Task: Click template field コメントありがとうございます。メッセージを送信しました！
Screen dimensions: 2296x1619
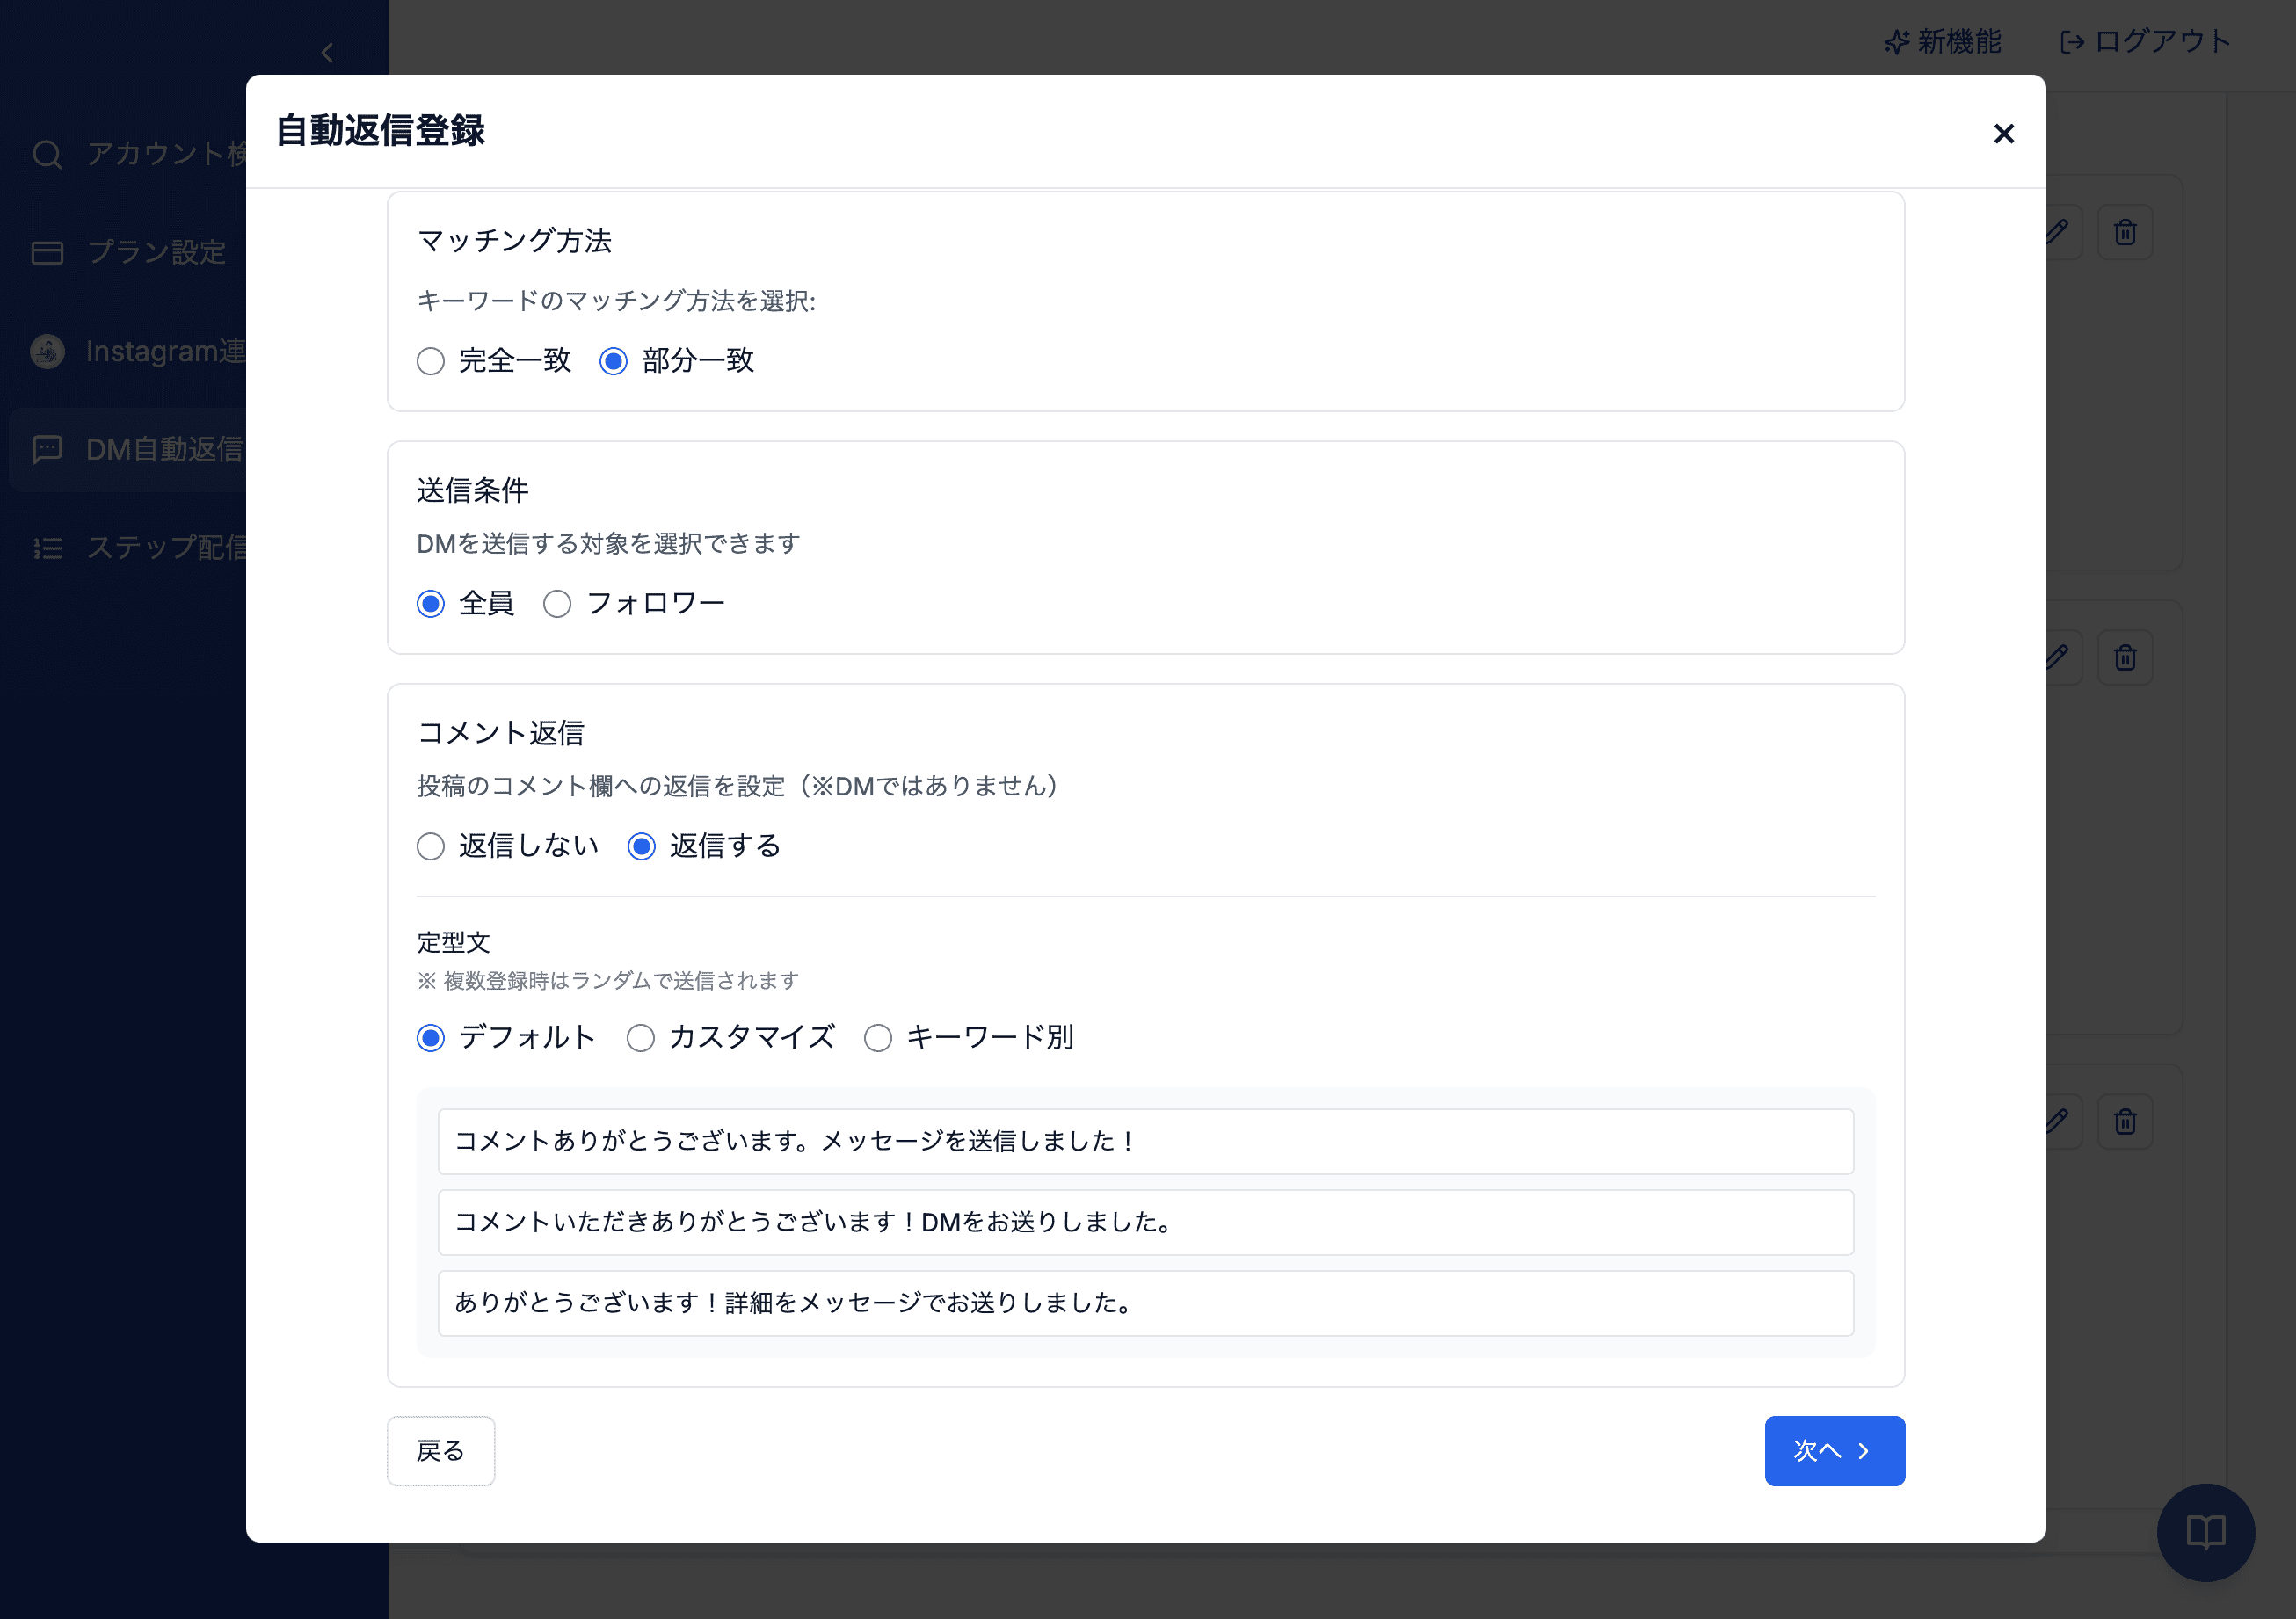Action: [1145, 1141]
